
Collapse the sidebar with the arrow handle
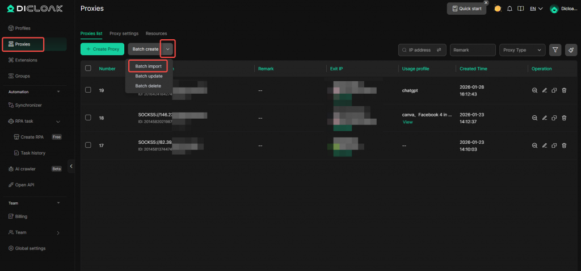[x=71, y=166]
